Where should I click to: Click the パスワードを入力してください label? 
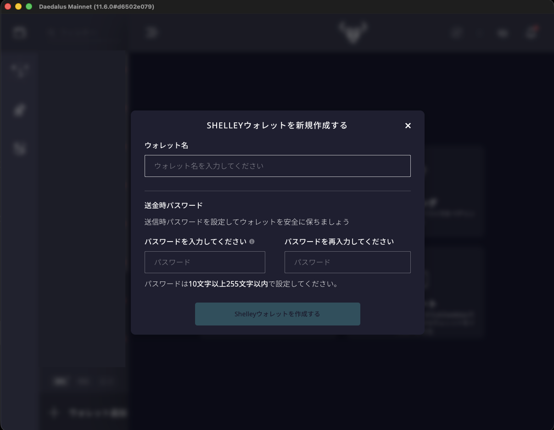click(x=196, y=242)
